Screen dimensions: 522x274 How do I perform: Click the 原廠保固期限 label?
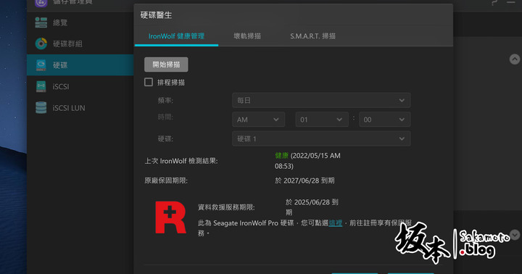(166, 180)
